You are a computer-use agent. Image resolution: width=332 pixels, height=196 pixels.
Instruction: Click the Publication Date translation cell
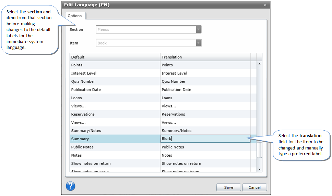point(205,90)
